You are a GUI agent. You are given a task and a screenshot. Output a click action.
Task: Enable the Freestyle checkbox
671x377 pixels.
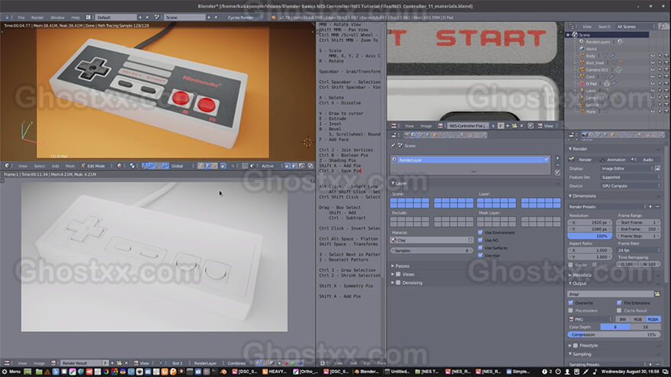[x=576, y=345]
